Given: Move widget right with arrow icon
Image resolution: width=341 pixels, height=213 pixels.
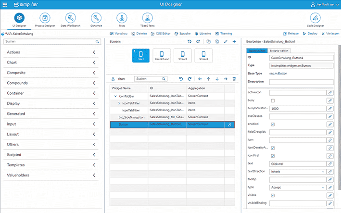Looking at the screenshot, I should click(226, 79).
